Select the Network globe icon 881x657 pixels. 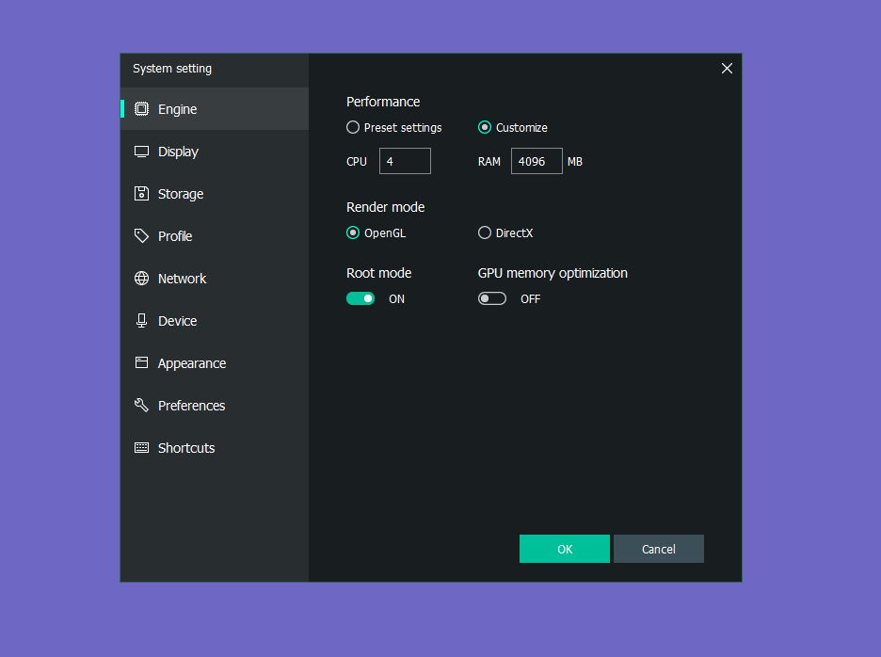[x=141, y=278]
